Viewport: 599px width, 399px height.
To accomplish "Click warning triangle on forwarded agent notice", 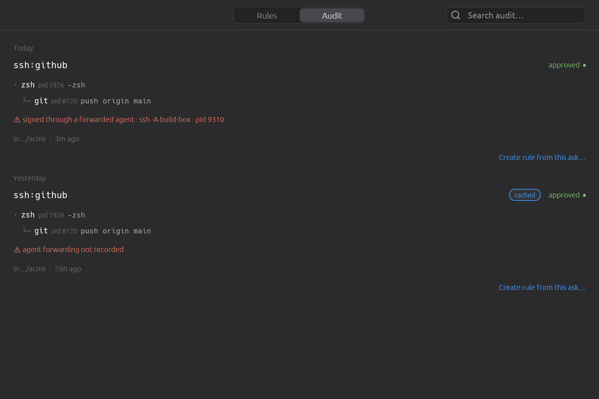I will (17, 120).
